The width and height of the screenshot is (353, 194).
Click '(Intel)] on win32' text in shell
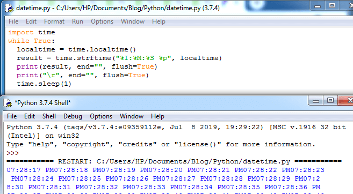coord(43,136)
